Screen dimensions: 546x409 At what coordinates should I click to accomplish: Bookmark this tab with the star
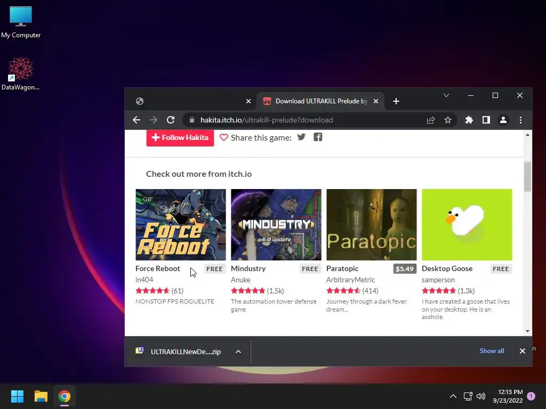pyautogui.click(x=448, y=120)
